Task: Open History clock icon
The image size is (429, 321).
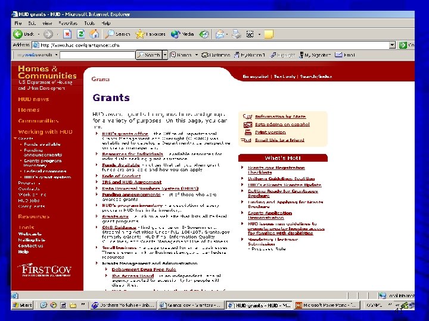Action: click(204, 34)
